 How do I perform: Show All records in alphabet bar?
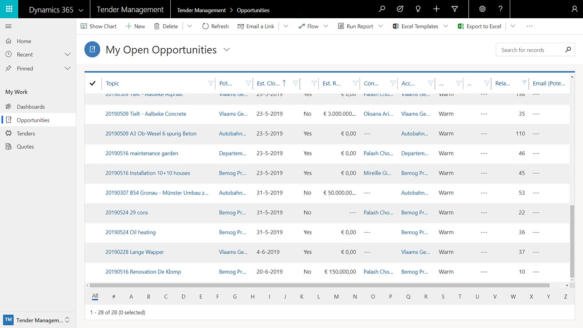pyautogui.click(x=95, y=296)
